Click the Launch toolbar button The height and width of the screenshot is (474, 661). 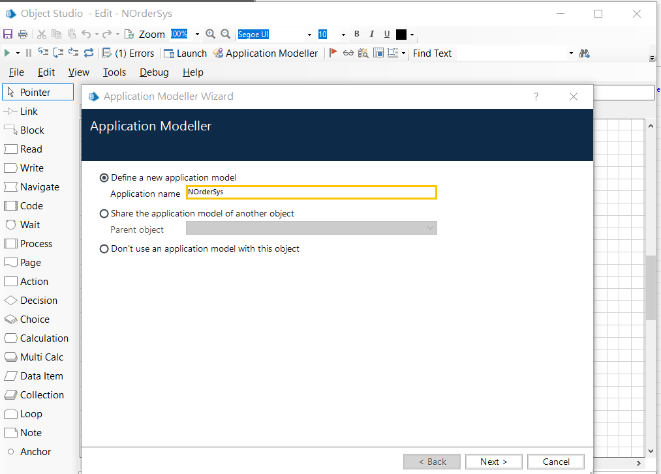pyautogui.click(x=185, y=53)
